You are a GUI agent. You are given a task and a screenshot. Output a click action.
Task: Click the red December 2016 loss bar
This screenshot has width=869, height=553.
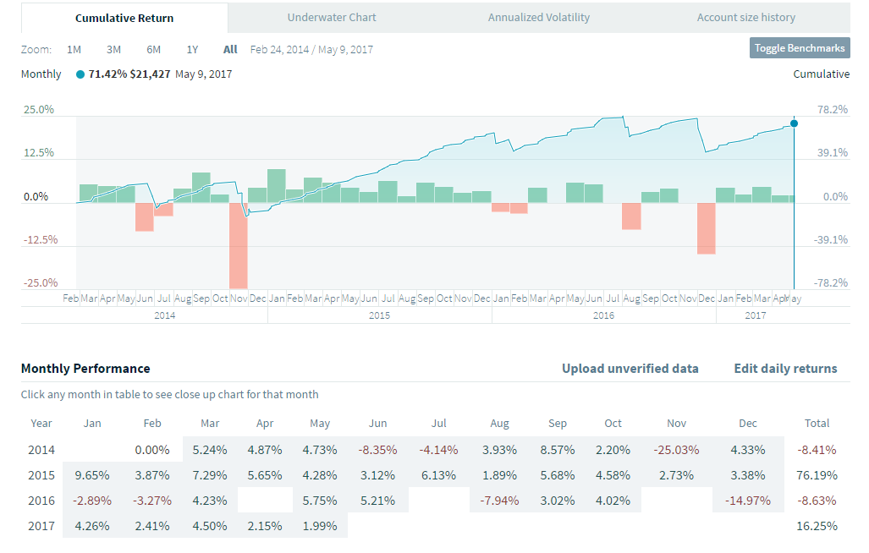click(706, 228)
